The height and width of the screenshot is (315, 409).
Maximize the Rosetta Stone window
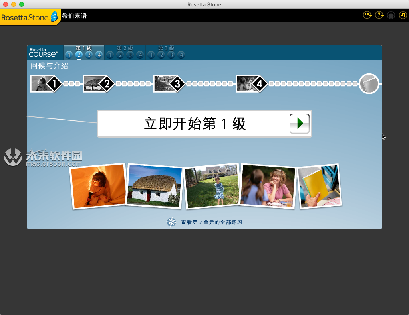click(22, 4)
